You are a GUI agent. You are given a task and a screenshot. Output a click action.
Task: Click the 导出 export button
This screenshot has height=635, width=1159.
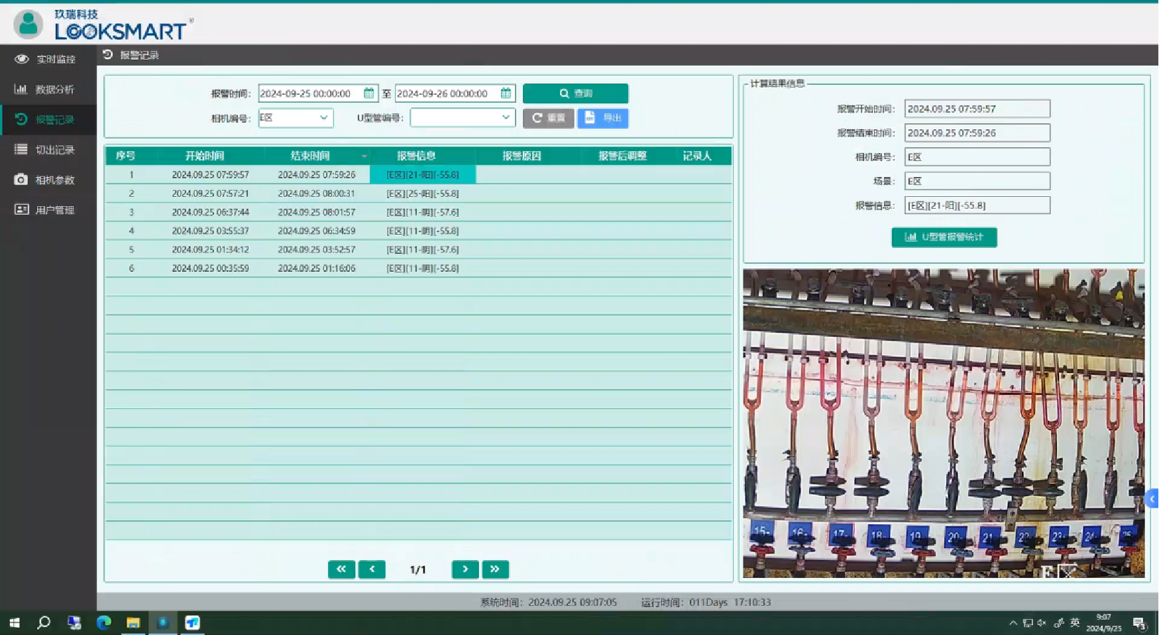coord(602,118)
